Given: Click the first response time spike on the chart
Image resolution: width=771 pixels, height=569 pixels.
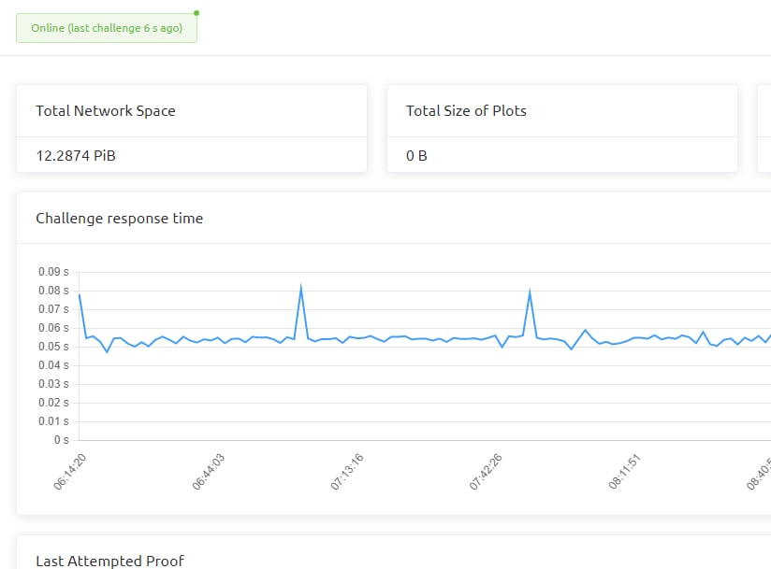Looking at the screenshot, I should 301,288.
